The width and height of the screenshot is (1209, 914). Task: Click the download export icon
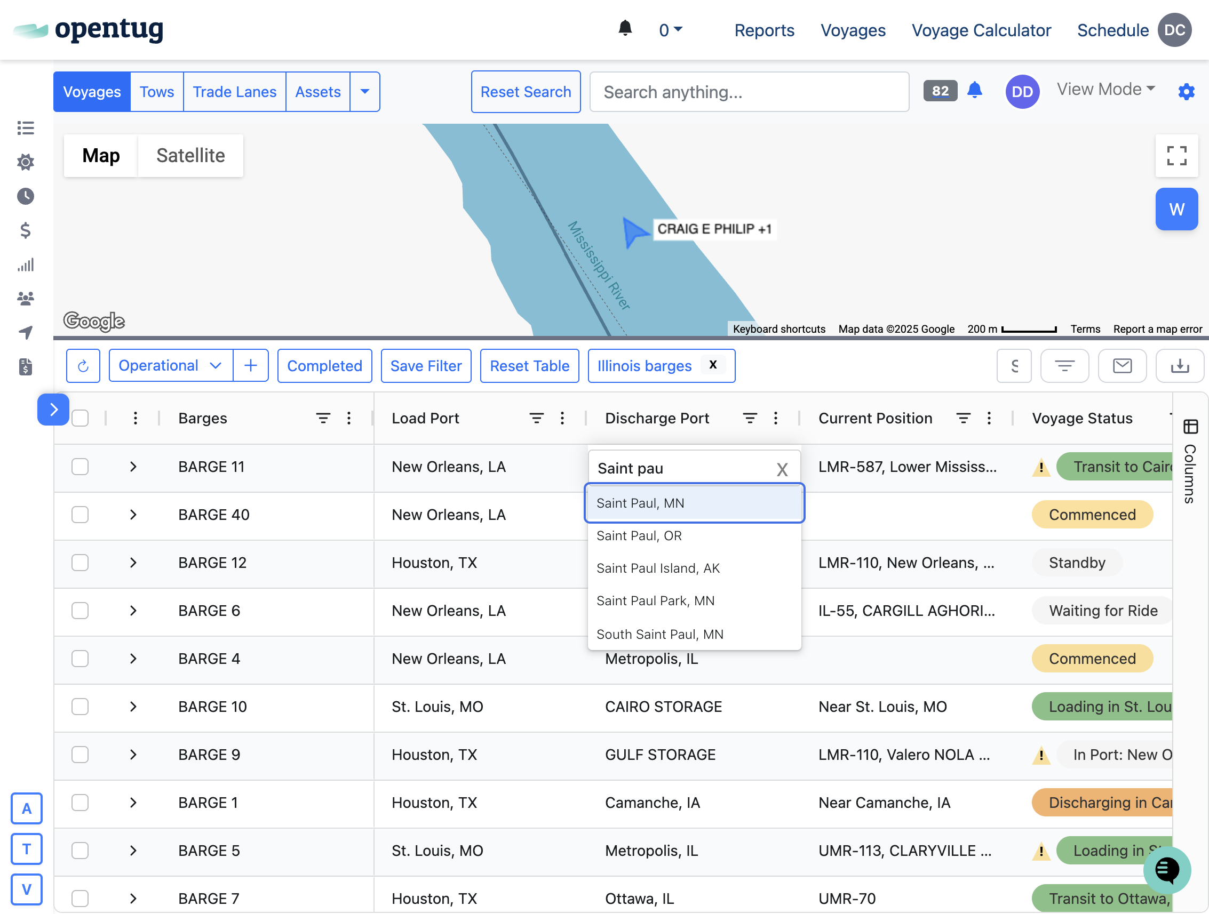pyautogui.click(x=1180, y=366)
